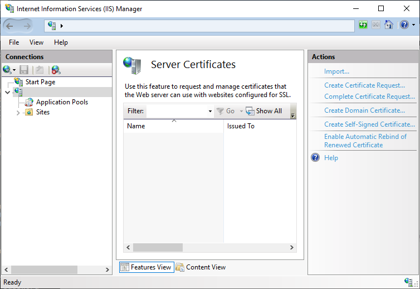The height and width of the screenshot is (289, 420).
Task: Select the Application Pools node
Action: 62,102
